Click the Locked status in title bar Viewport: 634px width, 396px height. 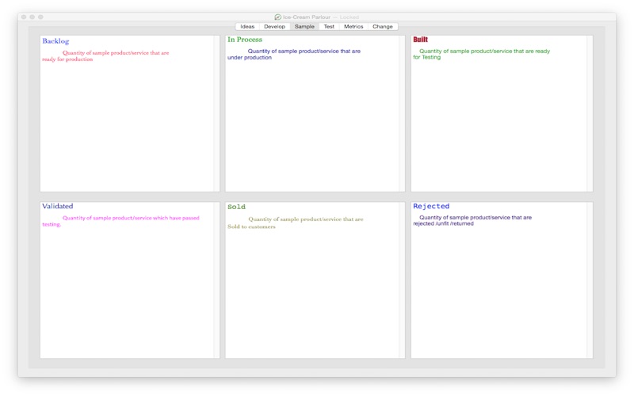pyautogui.click(x=349, y=17)
